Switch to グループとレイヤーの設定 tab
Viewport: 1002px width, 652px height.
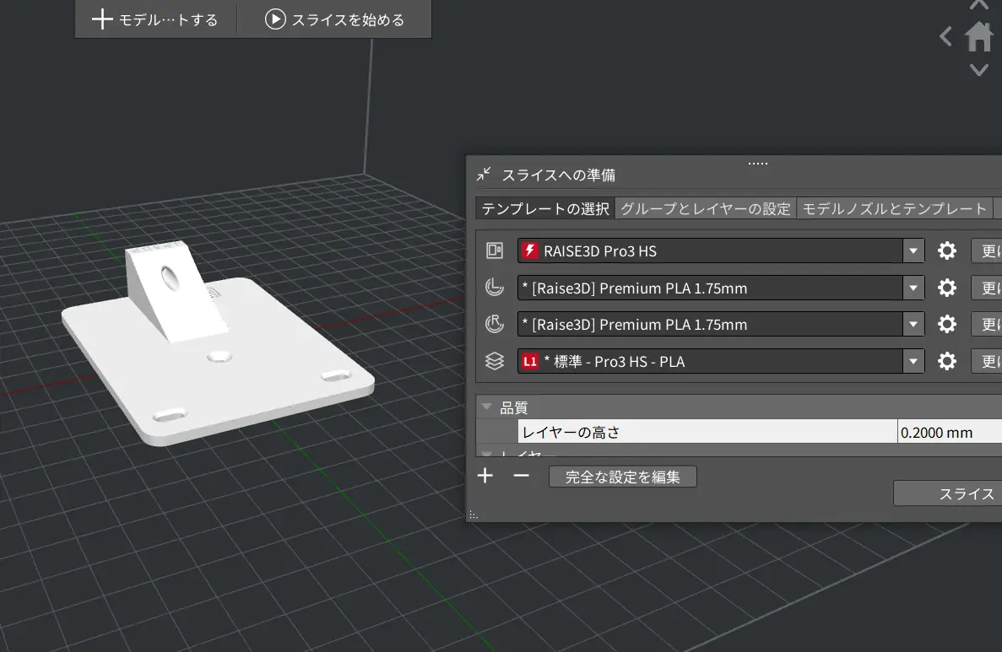pos(705,209)
